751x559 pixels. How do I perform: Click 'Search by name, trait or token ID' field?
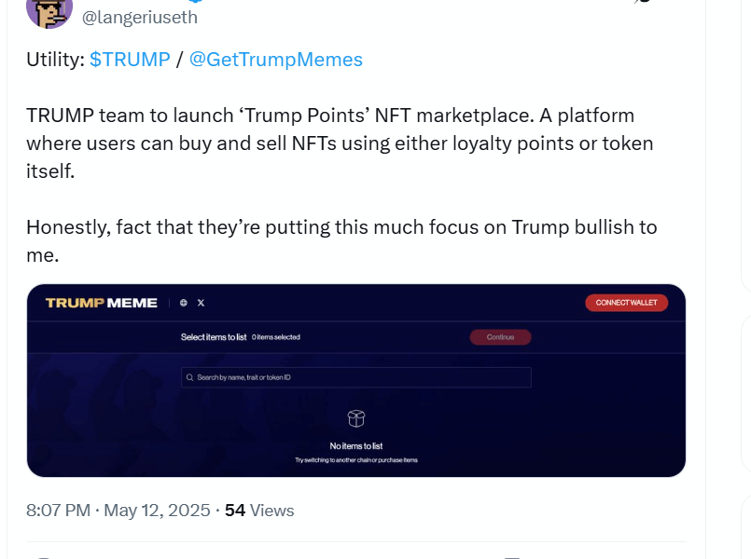pyautogui.click(x=356, y=377)
